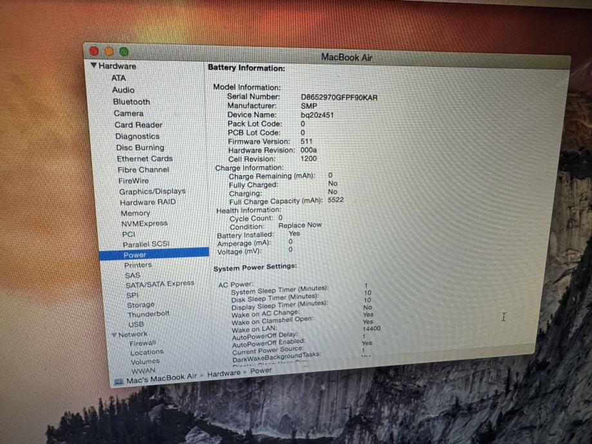Viewport: 592px width, 444px height.
Task: Click the Hardware section header
Action: pos(117,66)
